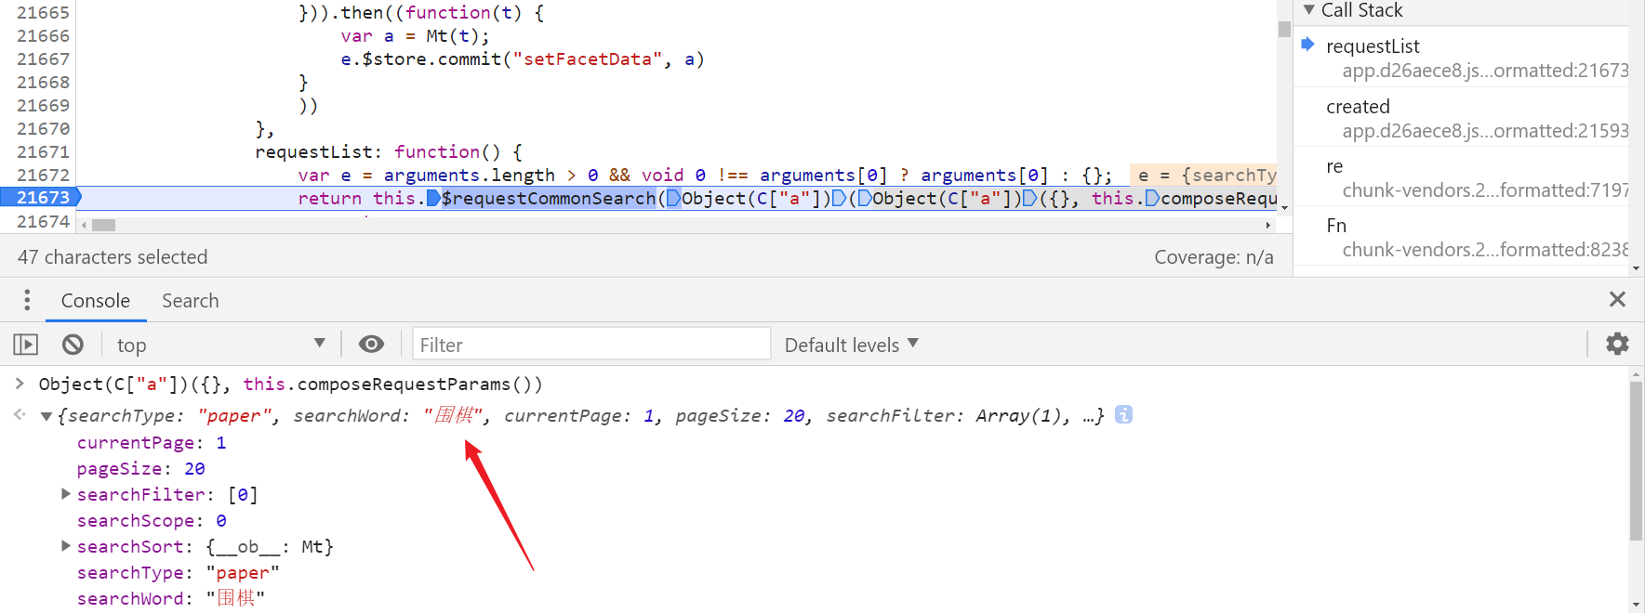Screen dimensions: 1645x613
Task: Click the searchWord property at bottom
Action: (x=171, y=599)
